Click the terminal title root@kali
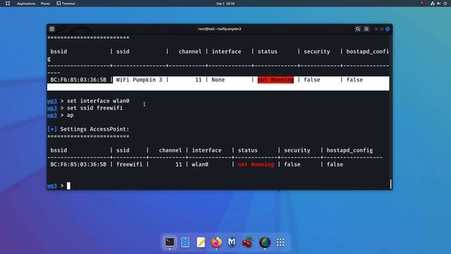Image resolution: width=451 pixels, height=254 pixels. tap(219, 29)
